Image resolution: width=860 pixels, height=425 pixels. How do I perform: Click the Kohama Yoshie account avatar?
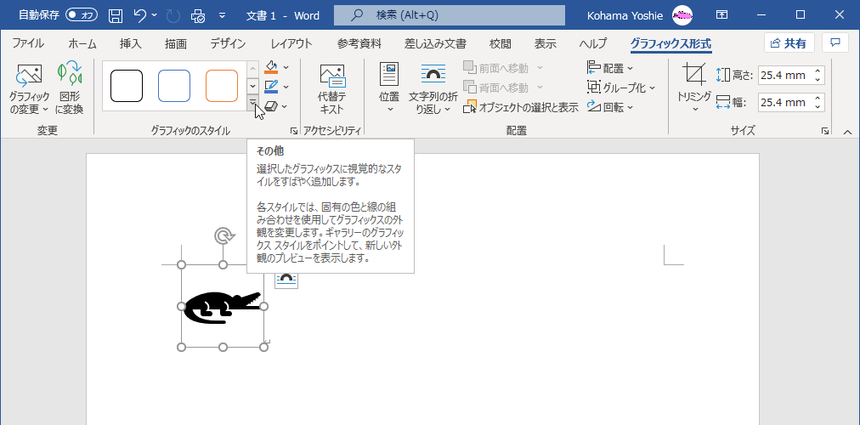[682, 15]
